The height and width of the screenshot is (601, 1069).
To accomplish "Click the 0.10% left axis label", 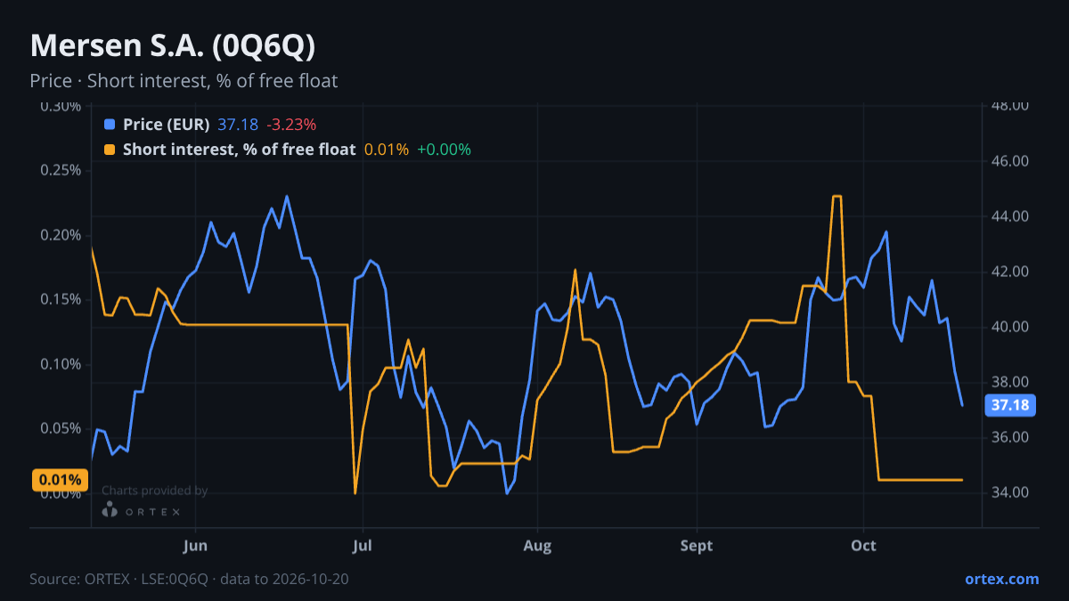I will pyautogui.click(x=61, y=364).
